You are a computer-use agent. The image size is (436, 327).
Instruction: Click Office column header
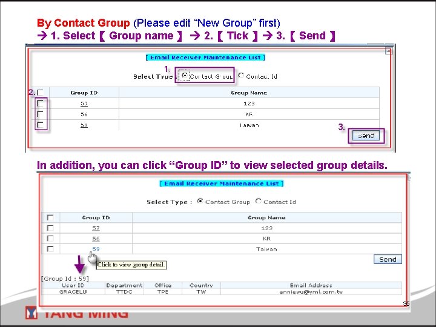click(163, 285)
